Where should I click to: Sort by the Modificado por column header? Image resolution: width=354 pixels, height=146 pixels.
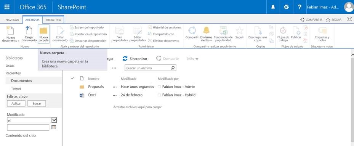click(x=168, y=79)
